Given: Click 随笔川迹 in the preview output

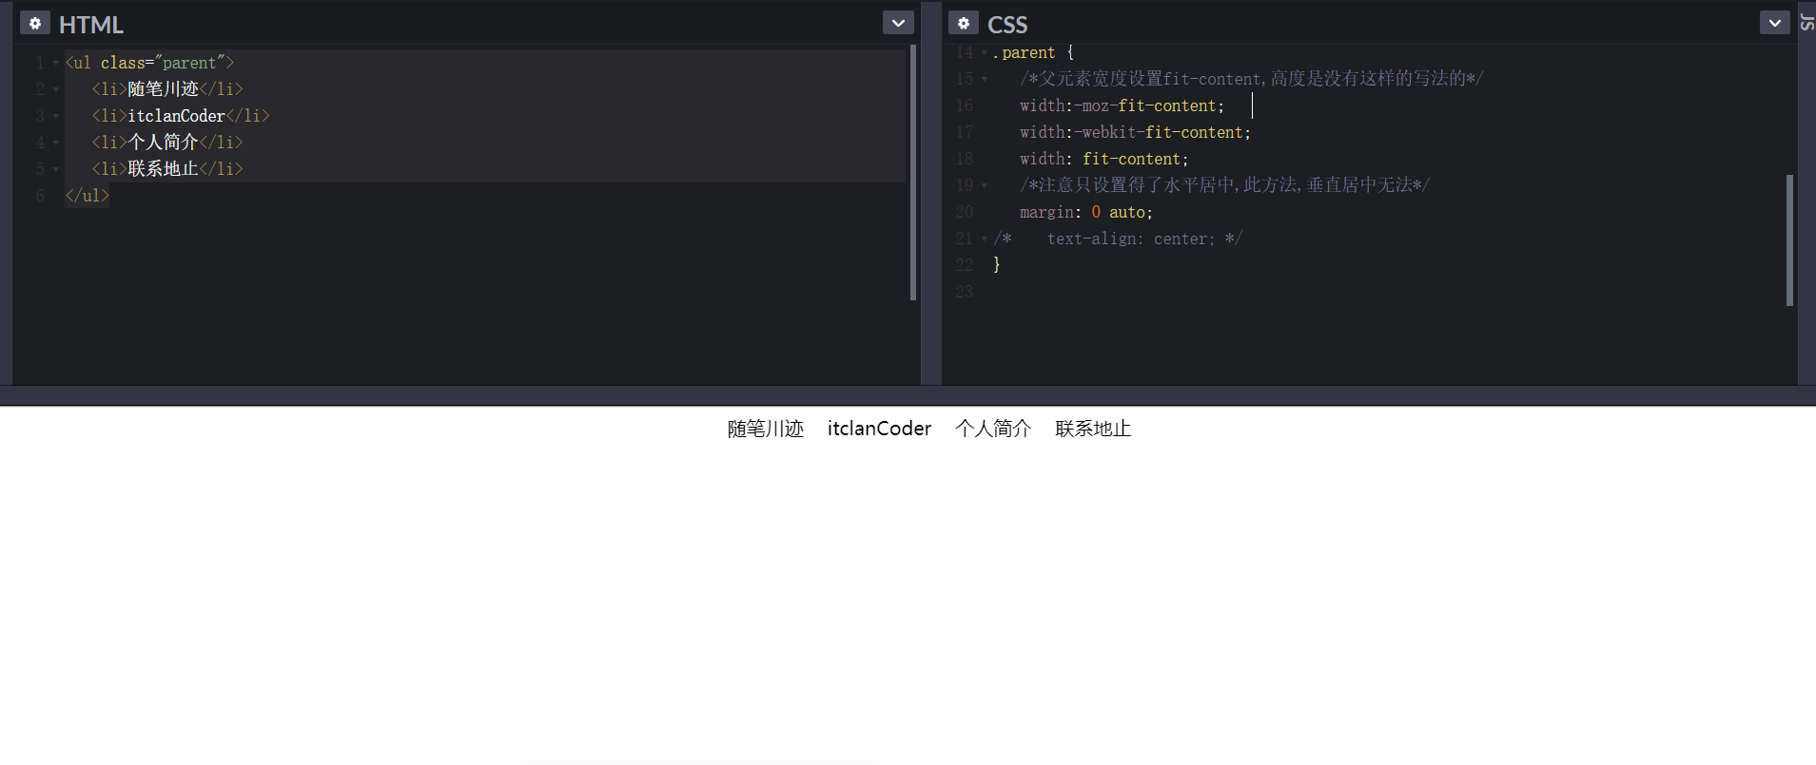Looking at the screenshot, I should (x=766, y=429).
